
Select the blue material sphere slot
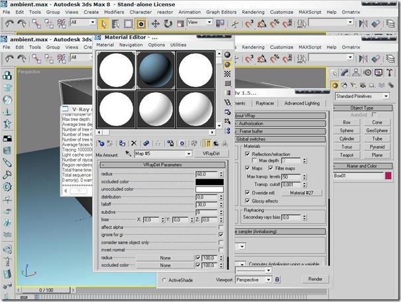tap(156, 70)
